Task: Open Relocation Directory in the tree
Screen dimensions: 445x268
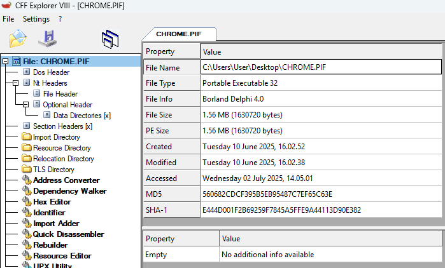Action: pyautogui.click(x=64, y=159)
